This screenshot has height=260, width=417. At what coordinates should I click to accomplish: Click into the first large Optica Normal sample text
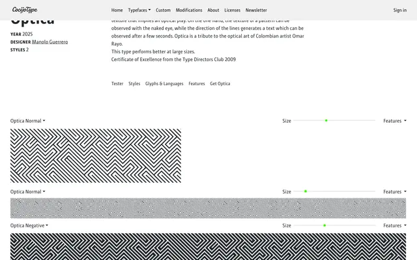pos(96,156)
